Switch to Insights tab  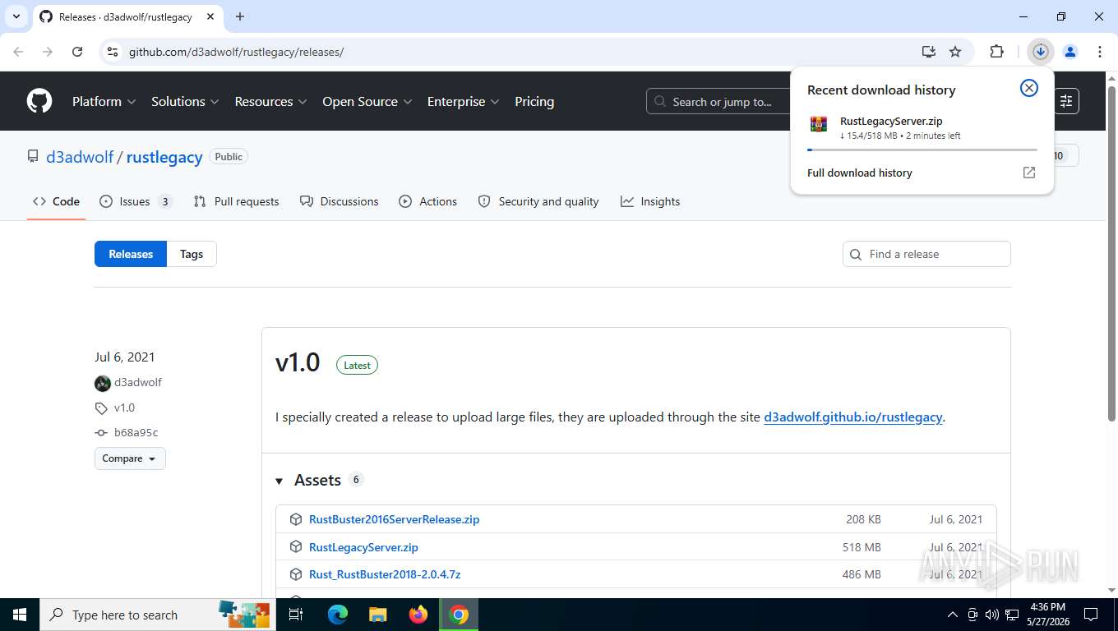click(650, 201)
